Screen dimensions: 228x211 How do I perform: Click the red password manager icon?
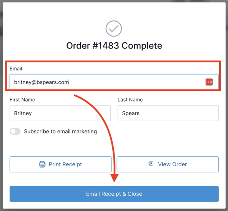(209, 82)
